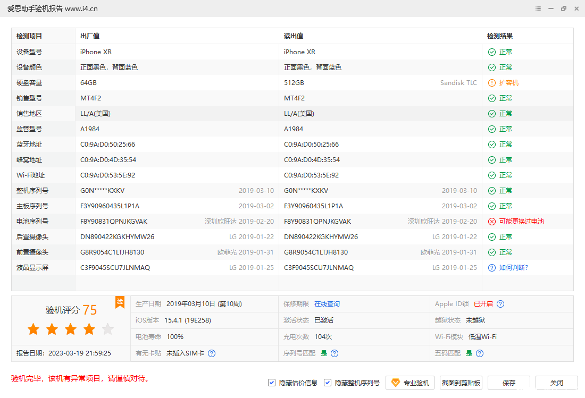Viewport: 585px width, 398px height.
Task: Click the factory Bluetooth address C0:9A:D0:50:25:66
Action: click(108, 145)
